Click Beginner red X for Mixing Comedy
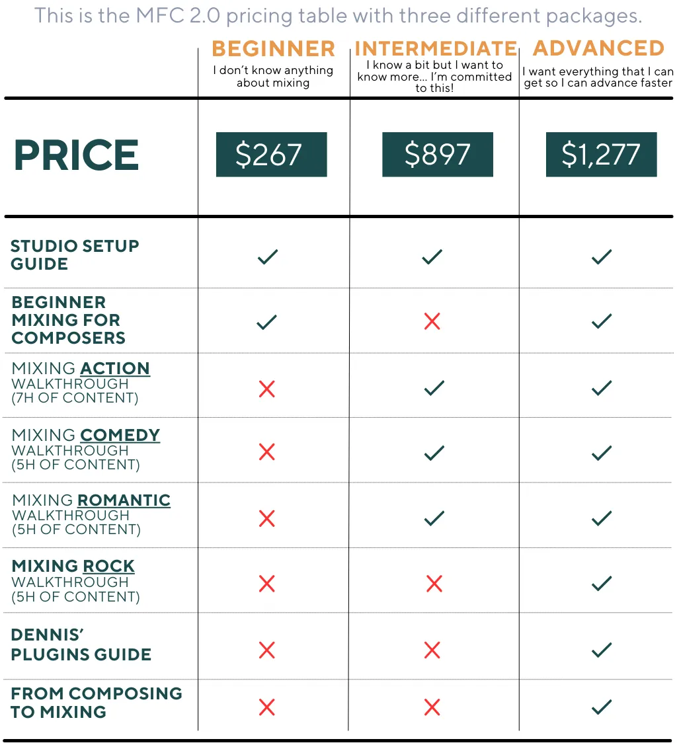The image size is (677, 743). (267, 452)
